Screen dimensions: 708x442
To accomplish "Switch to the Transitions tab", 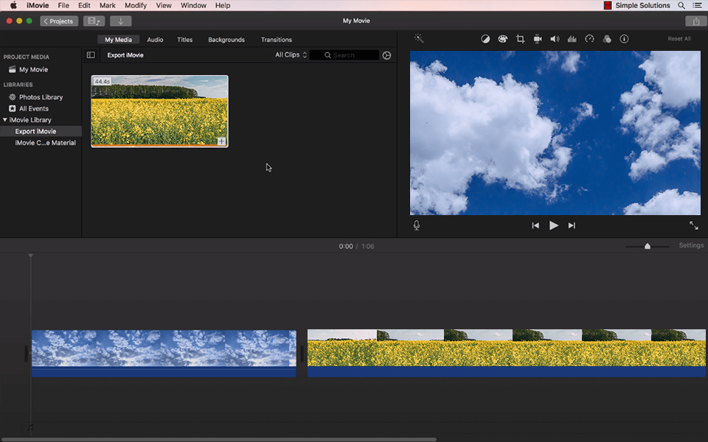I will 277,40.
